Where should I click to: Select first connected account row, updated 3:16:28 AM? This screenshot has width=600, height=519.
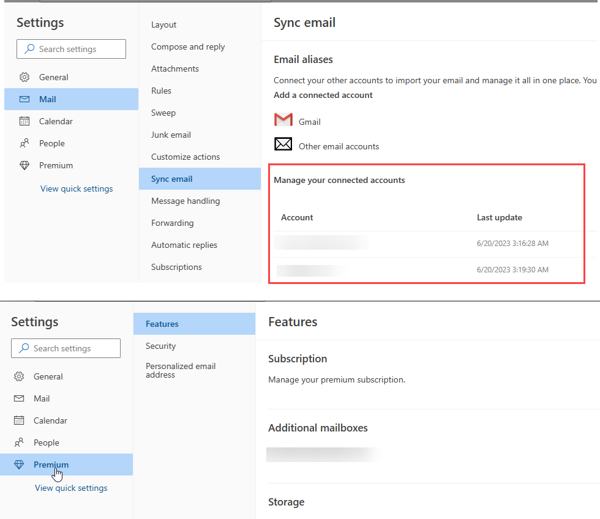click(x=429, y=244)
